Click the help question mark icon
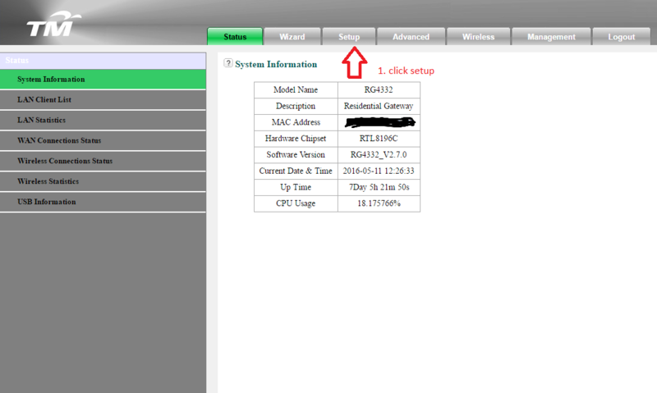Image resolution: width=657 pixels, height=393 pixels. pyautogui.click(x=228, y=63)
